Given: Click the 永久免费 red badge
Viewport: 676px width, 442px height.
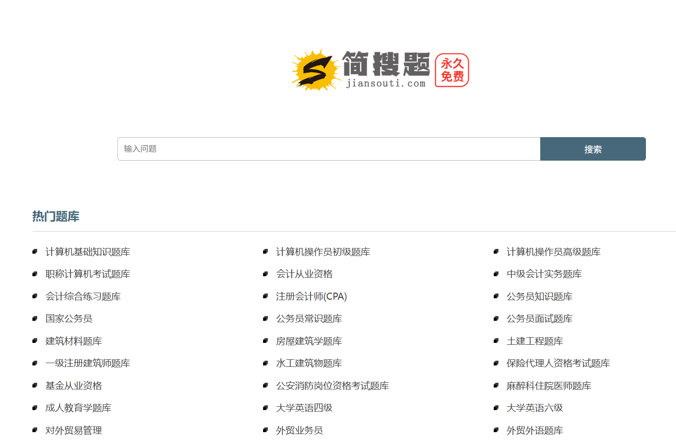Looking at the screenshot, I should pos(452,70).
